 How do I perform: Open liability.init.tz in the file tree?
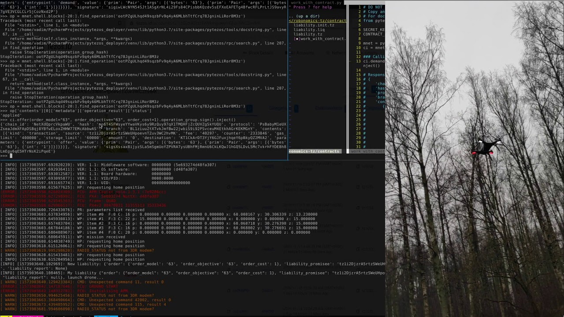click(x=314, y=25)
